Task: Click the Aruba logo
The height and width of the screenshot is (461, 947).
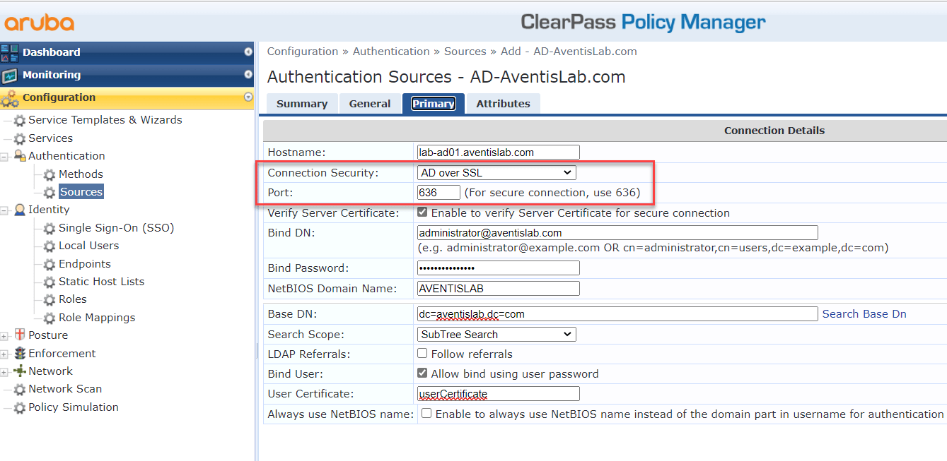Action: click(39, 23)
